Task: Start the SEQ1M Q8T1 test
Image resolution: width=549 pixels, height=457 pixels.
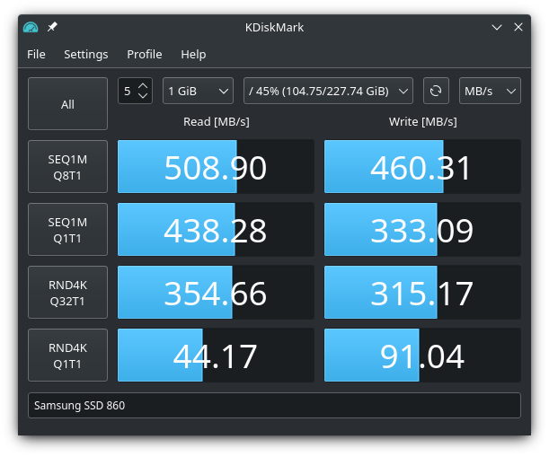Action: (x=67, y=167)
